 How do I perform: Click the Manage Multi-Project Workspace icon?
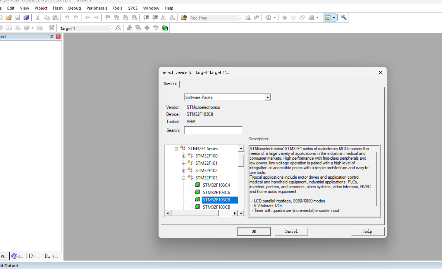(138, 28)
